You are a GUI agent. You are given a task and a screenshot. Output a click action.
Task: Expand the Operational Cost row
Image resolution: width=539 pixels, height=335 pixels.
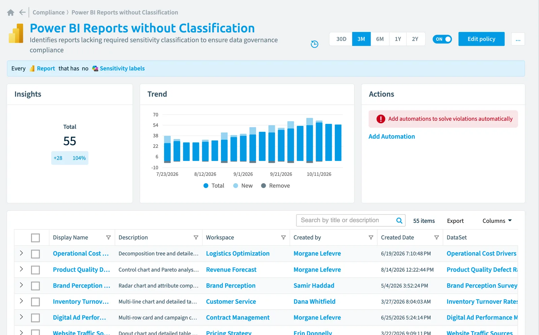21,253
